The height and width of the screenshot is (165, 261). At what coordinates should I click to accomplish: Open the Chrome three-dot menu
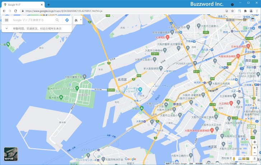(257, 11)
